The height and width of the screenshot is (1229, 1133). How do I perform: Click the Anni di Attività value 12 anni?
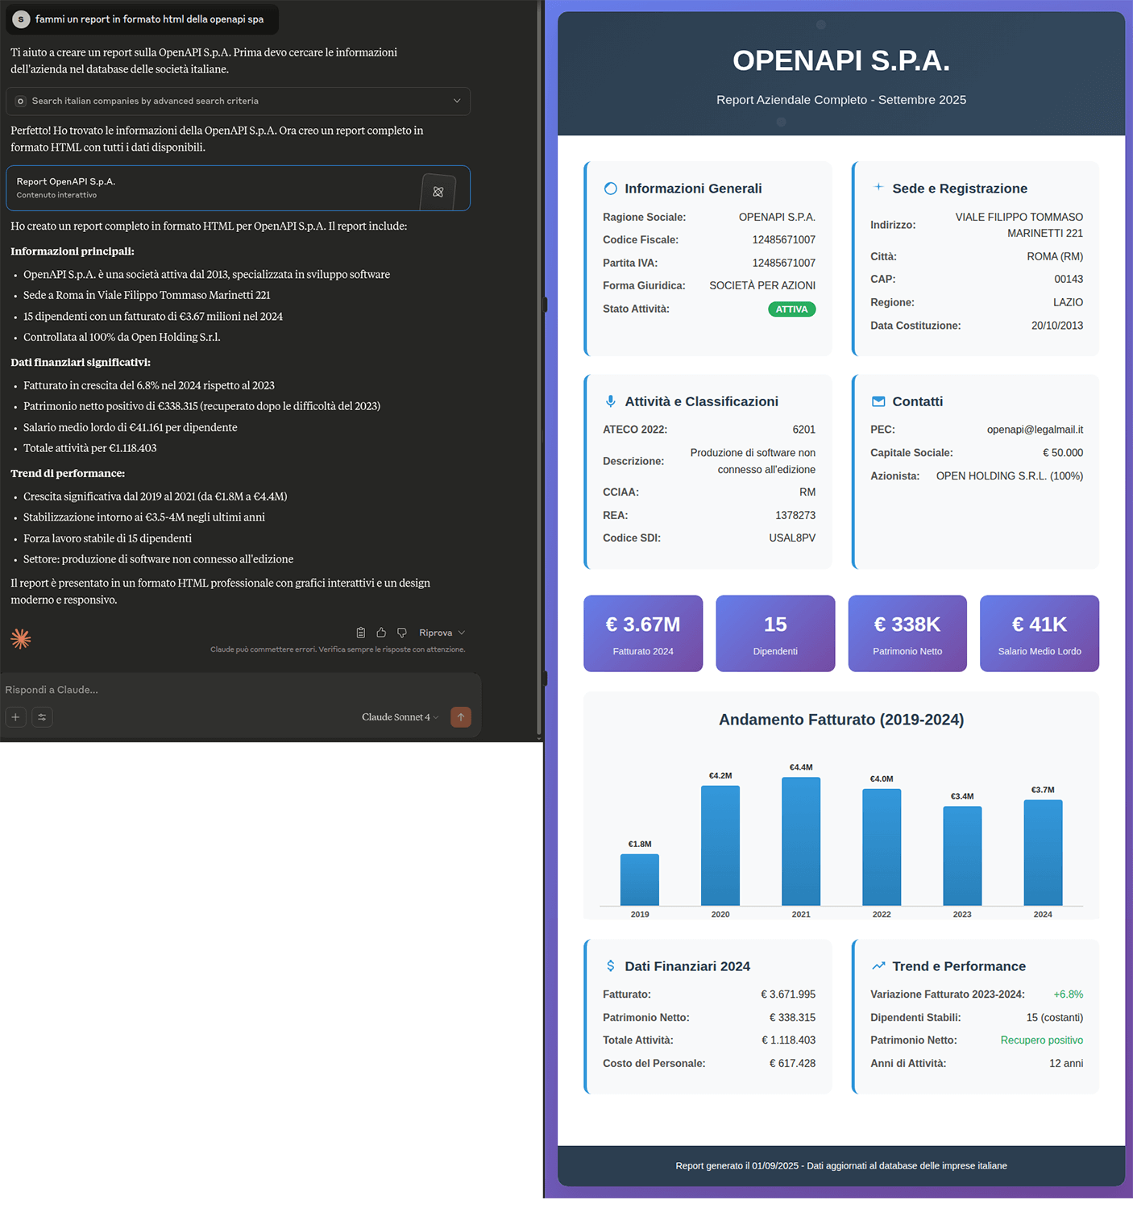click(x=1065, y=1064)
